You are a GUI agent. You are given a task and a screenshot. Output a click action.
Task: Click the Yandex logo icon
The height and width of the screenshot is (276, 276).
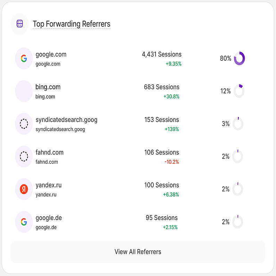(24, 189)
